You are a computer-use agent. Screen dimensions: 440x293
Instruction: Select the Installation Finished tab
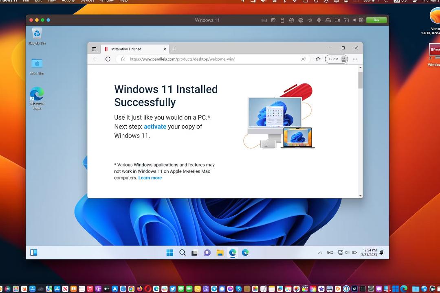pos(135,49)
